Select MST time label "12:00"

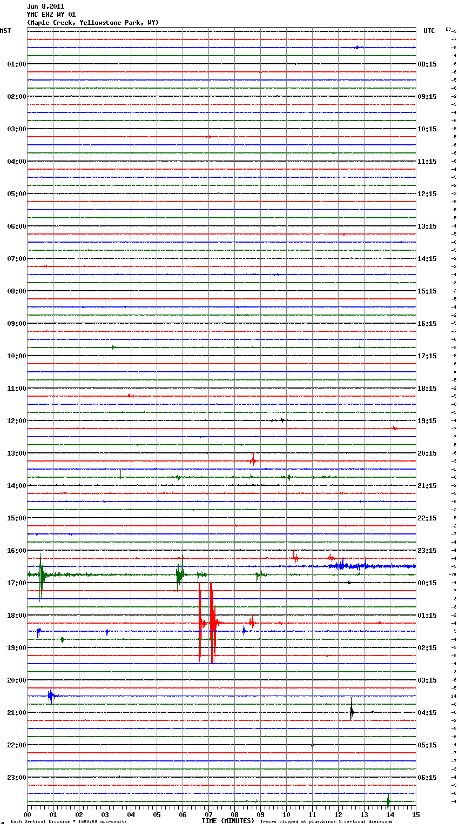pos(17,421)
